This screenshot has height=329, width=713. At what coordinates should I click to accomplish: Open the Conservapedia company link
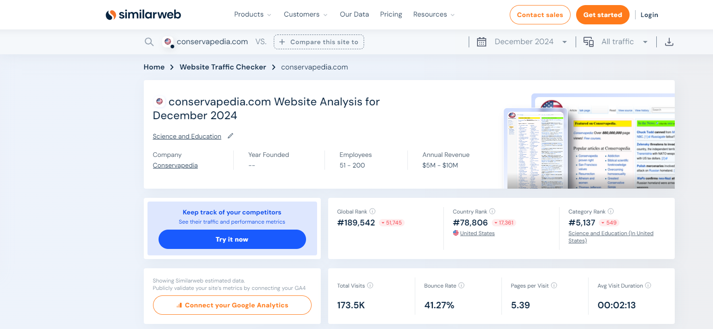click(x=175, y=165)
